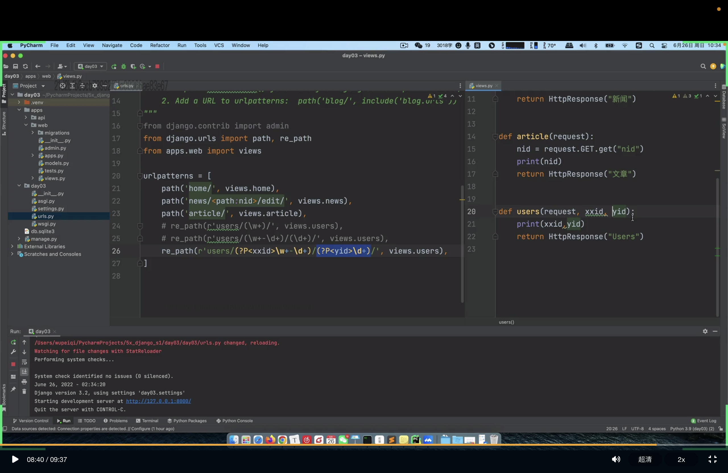Screen dimensions: 728x473
Task: Select settings.py in project tree
Action: (x=51, y=209)
